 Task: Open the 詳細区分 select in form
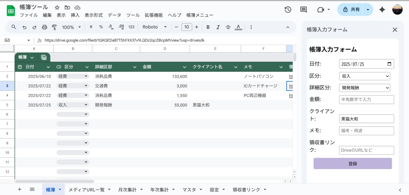[365, 88]
